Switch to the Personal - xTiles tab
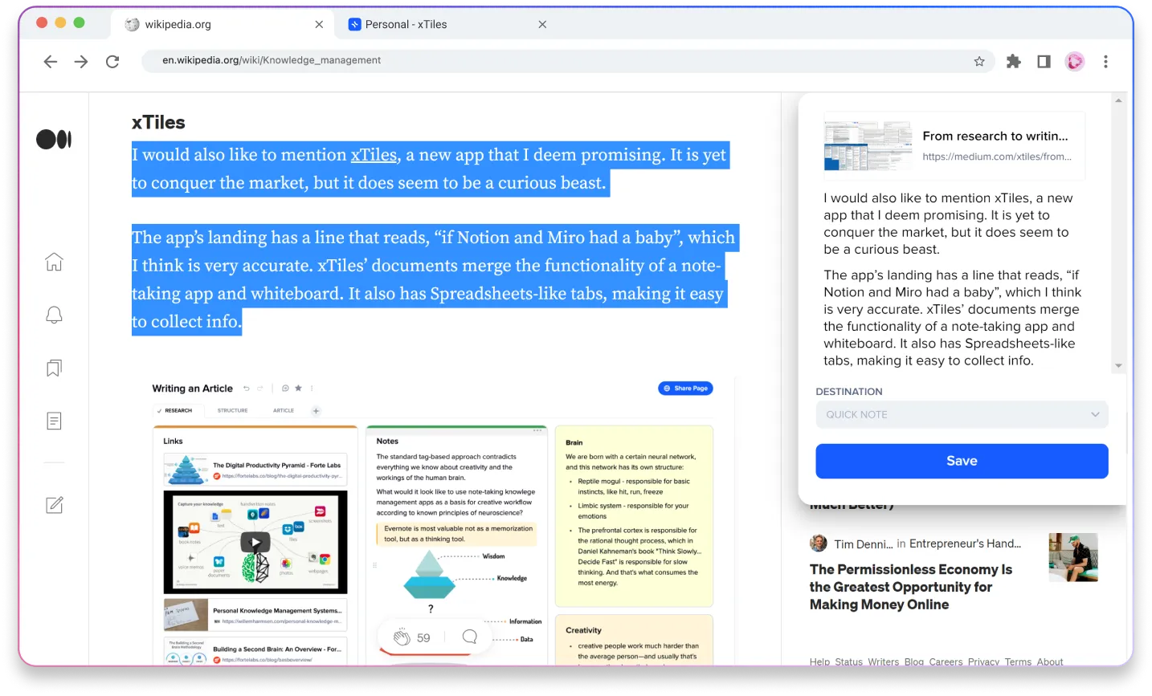The image size is (1152, 696). 446,25
